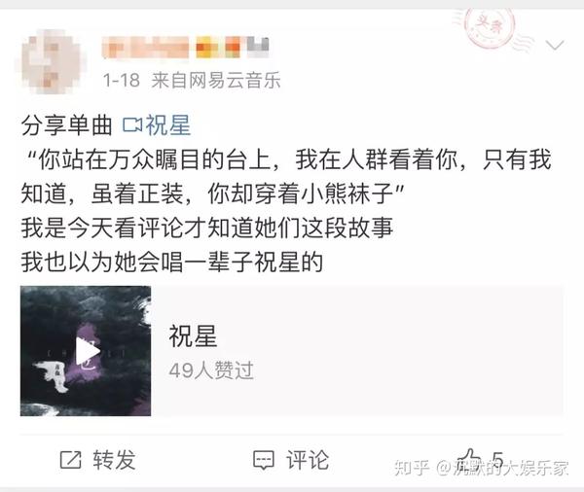
Task: Tap the red 头条 stamp icon
Action: point(489,28)
